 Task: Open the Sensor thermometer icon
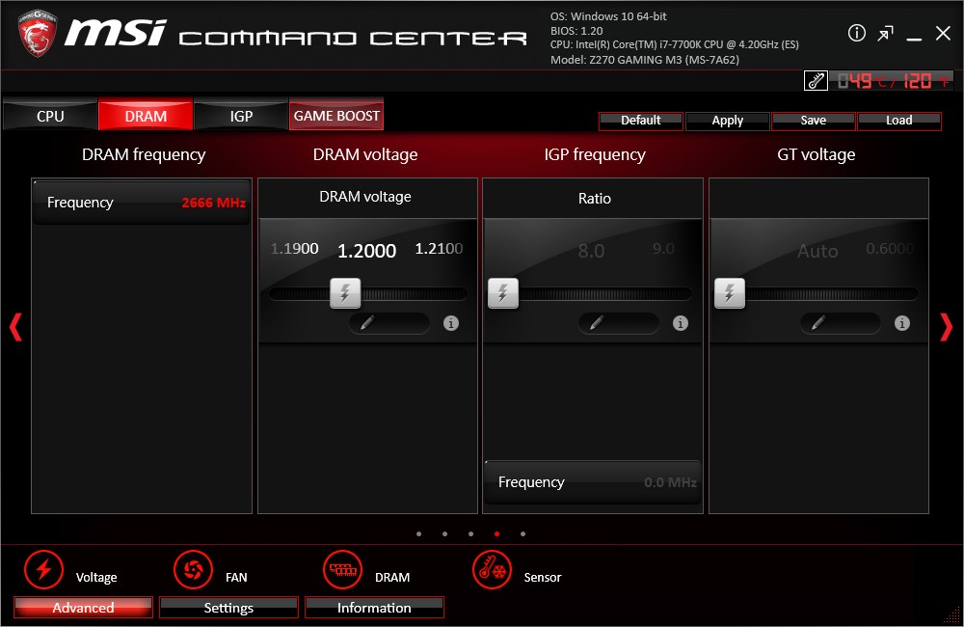click(492, 570)
